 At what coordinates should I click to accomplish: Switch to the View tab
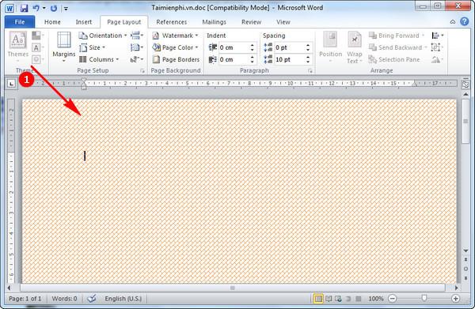[x=283, y=22]
